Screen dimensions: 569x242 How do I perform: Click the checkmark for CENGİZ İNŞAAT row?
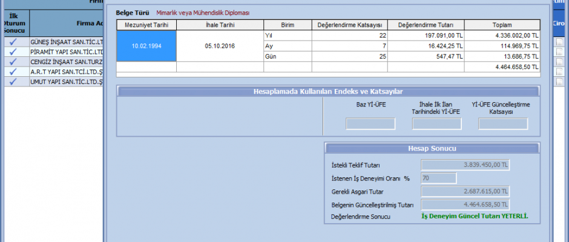tap(13, 62)
